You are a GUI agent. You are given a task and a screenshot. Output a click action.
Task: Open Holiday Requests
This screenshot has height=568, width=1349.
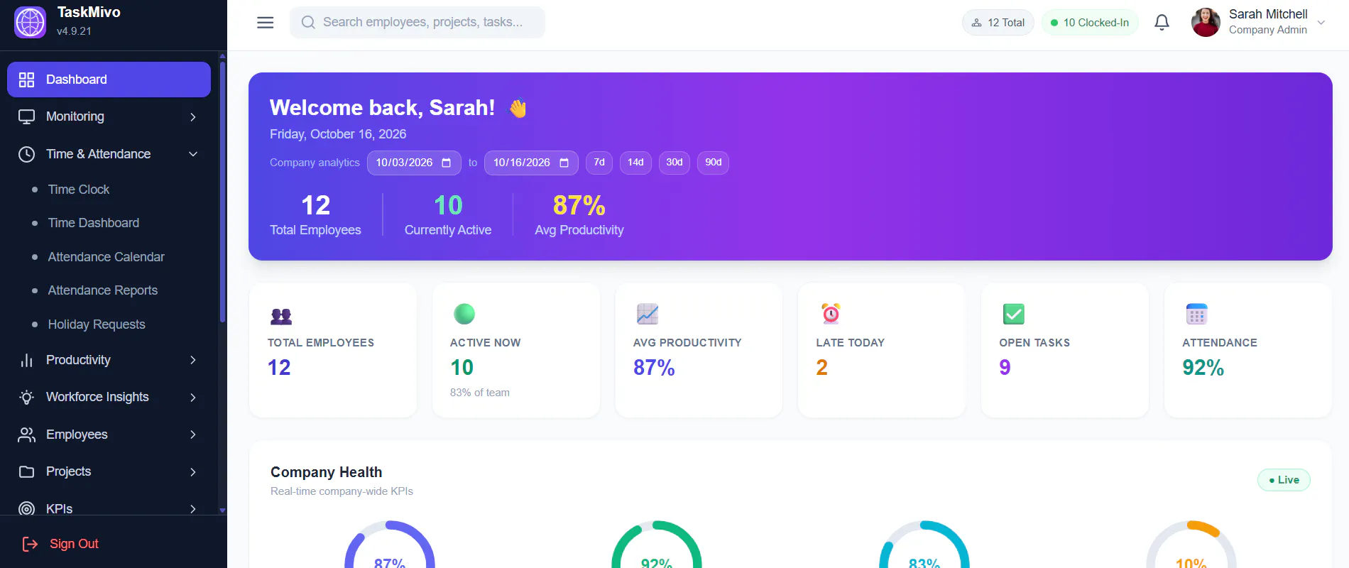[97, 324]
